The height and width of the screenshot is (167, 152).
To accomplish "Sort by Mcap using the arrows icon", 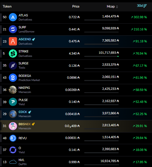I will coord(117,7).
